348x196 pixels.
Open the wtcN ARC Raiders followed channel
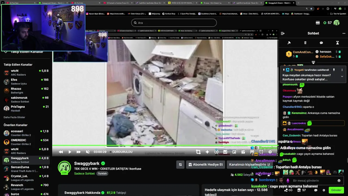26,73
